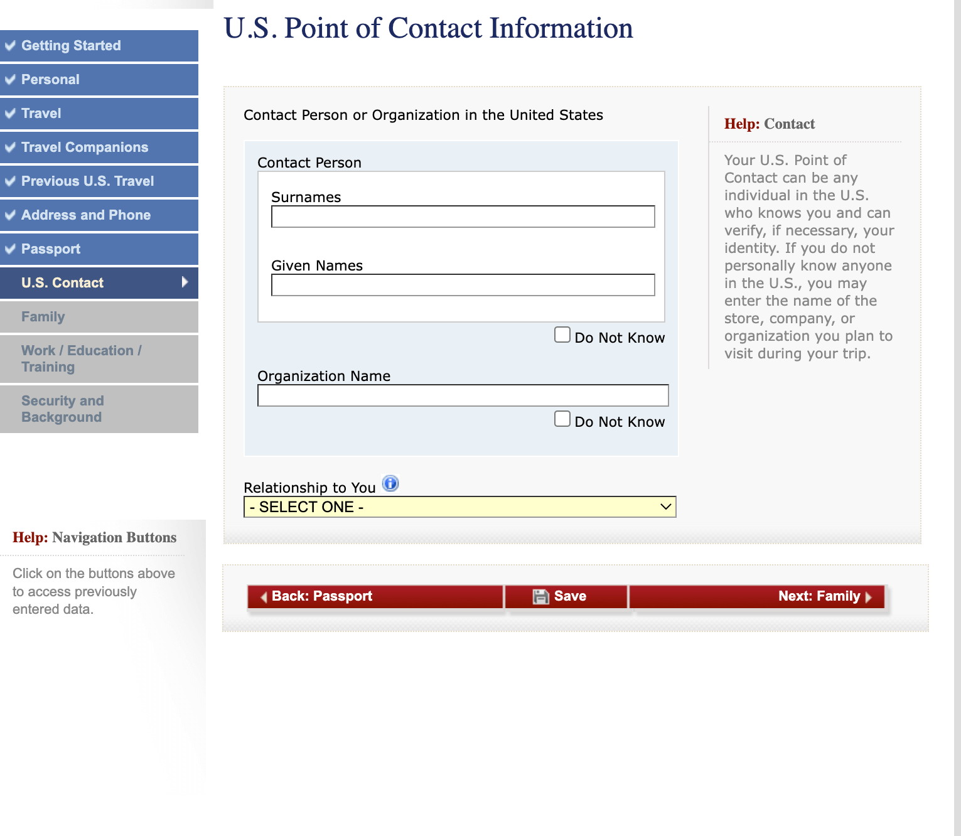Image resolution: width=961 pixels, height=836 pixels.
Task: Click the info icon beside Relationship to You
Action: [390, 483]
